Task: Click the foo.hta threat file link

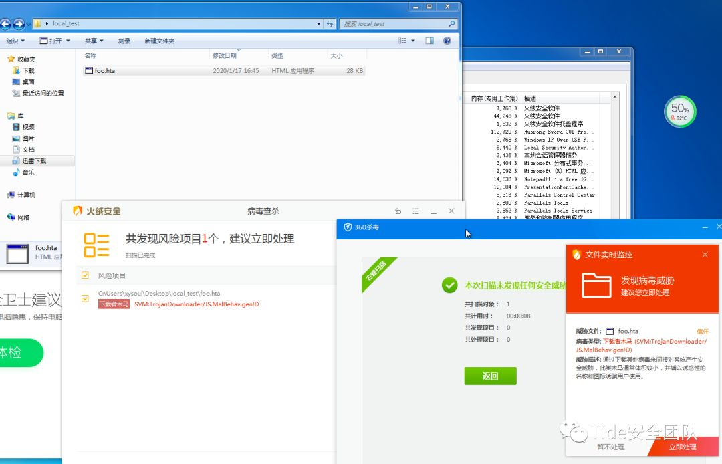Action: (x=628, y=331)
